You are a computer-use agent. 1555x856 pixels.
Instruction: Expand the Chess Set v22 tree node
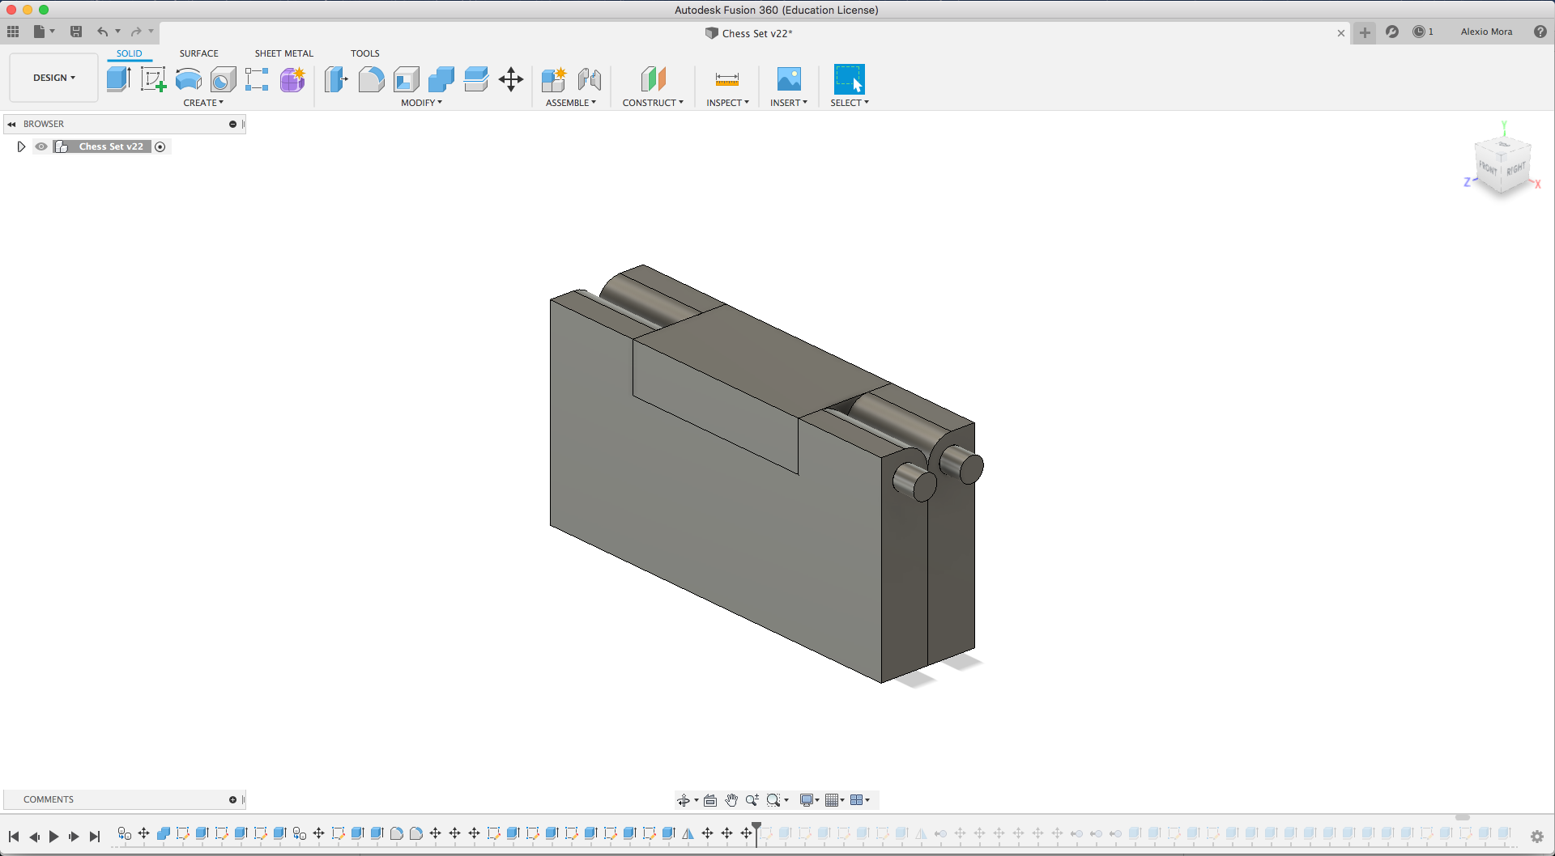(21, 146)
